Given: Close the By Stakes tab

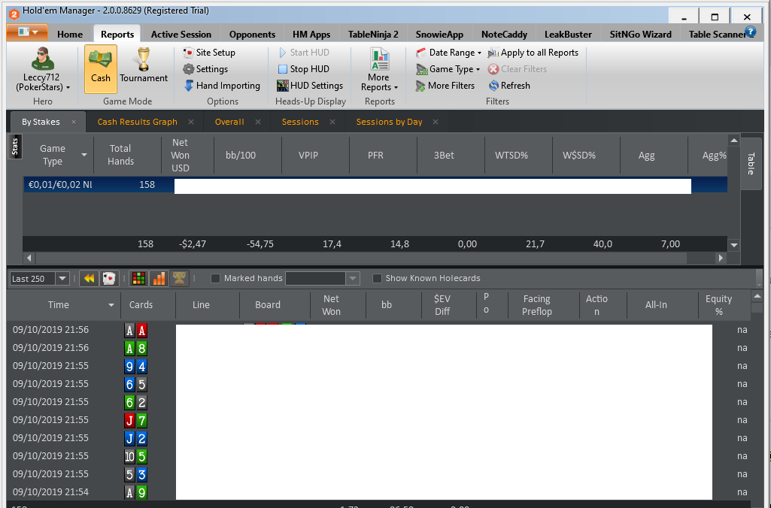Looking at the screenshot, I should [x=74, y=122].
